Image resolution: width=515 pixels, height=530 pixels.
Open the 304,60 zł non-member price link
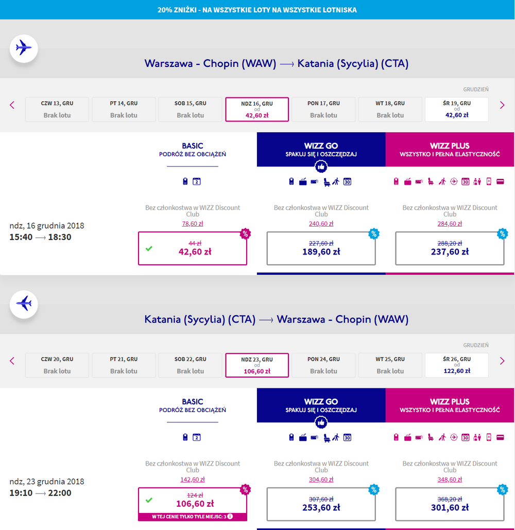pos(321,480)
